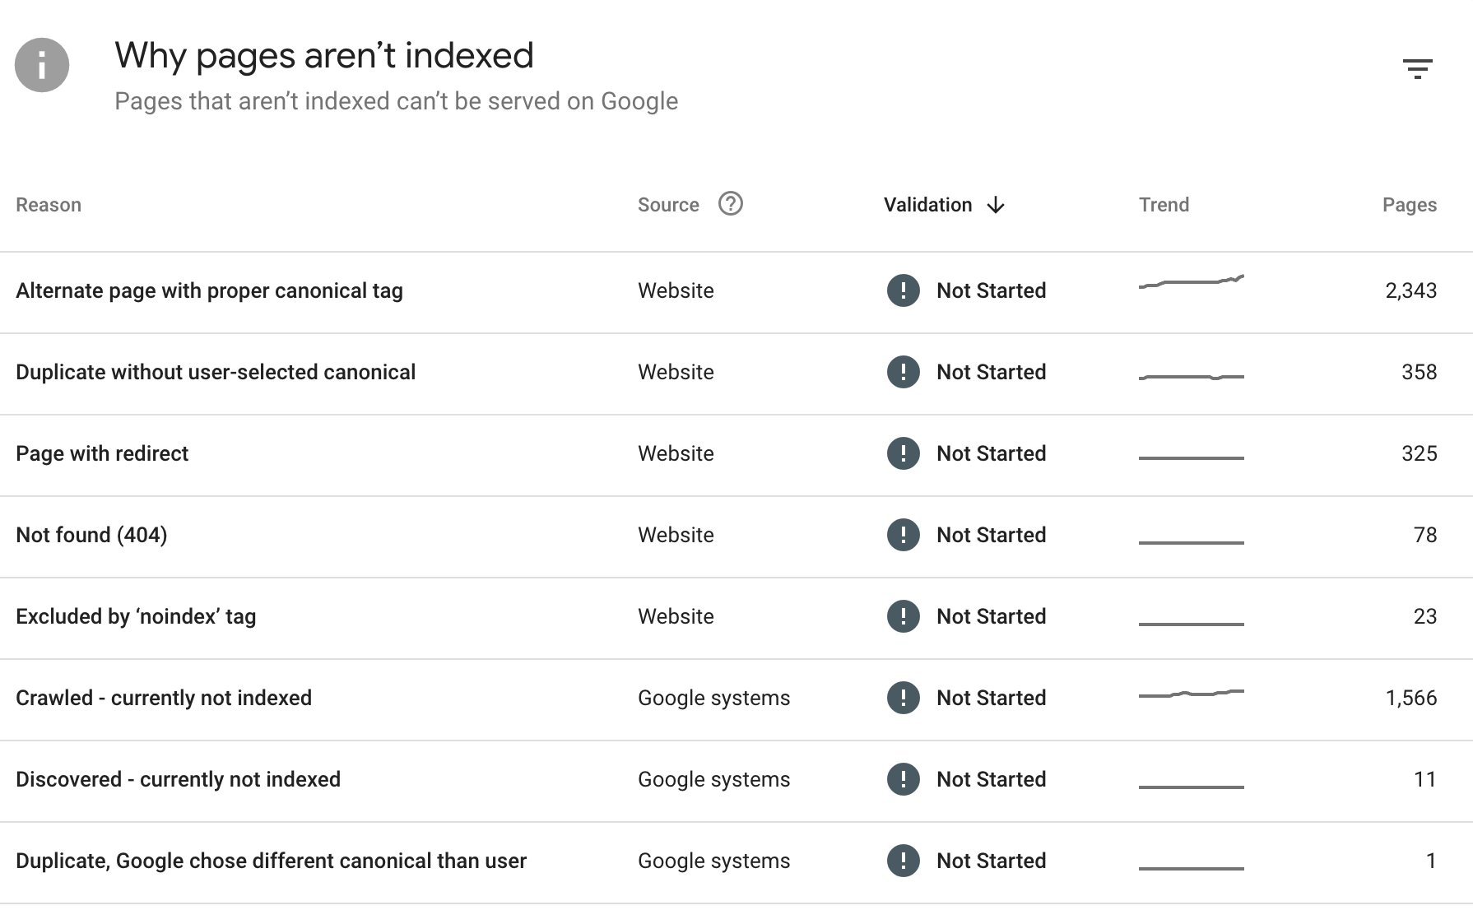The image size is (1473, 910).
Task: Click the exclamation icon next to Excluded by noindex
Action: (903, 616)
